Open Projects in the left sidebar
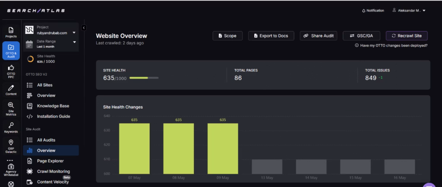Image resolution: width=442 pixels, height=187 pixels. tap(11, 32)
